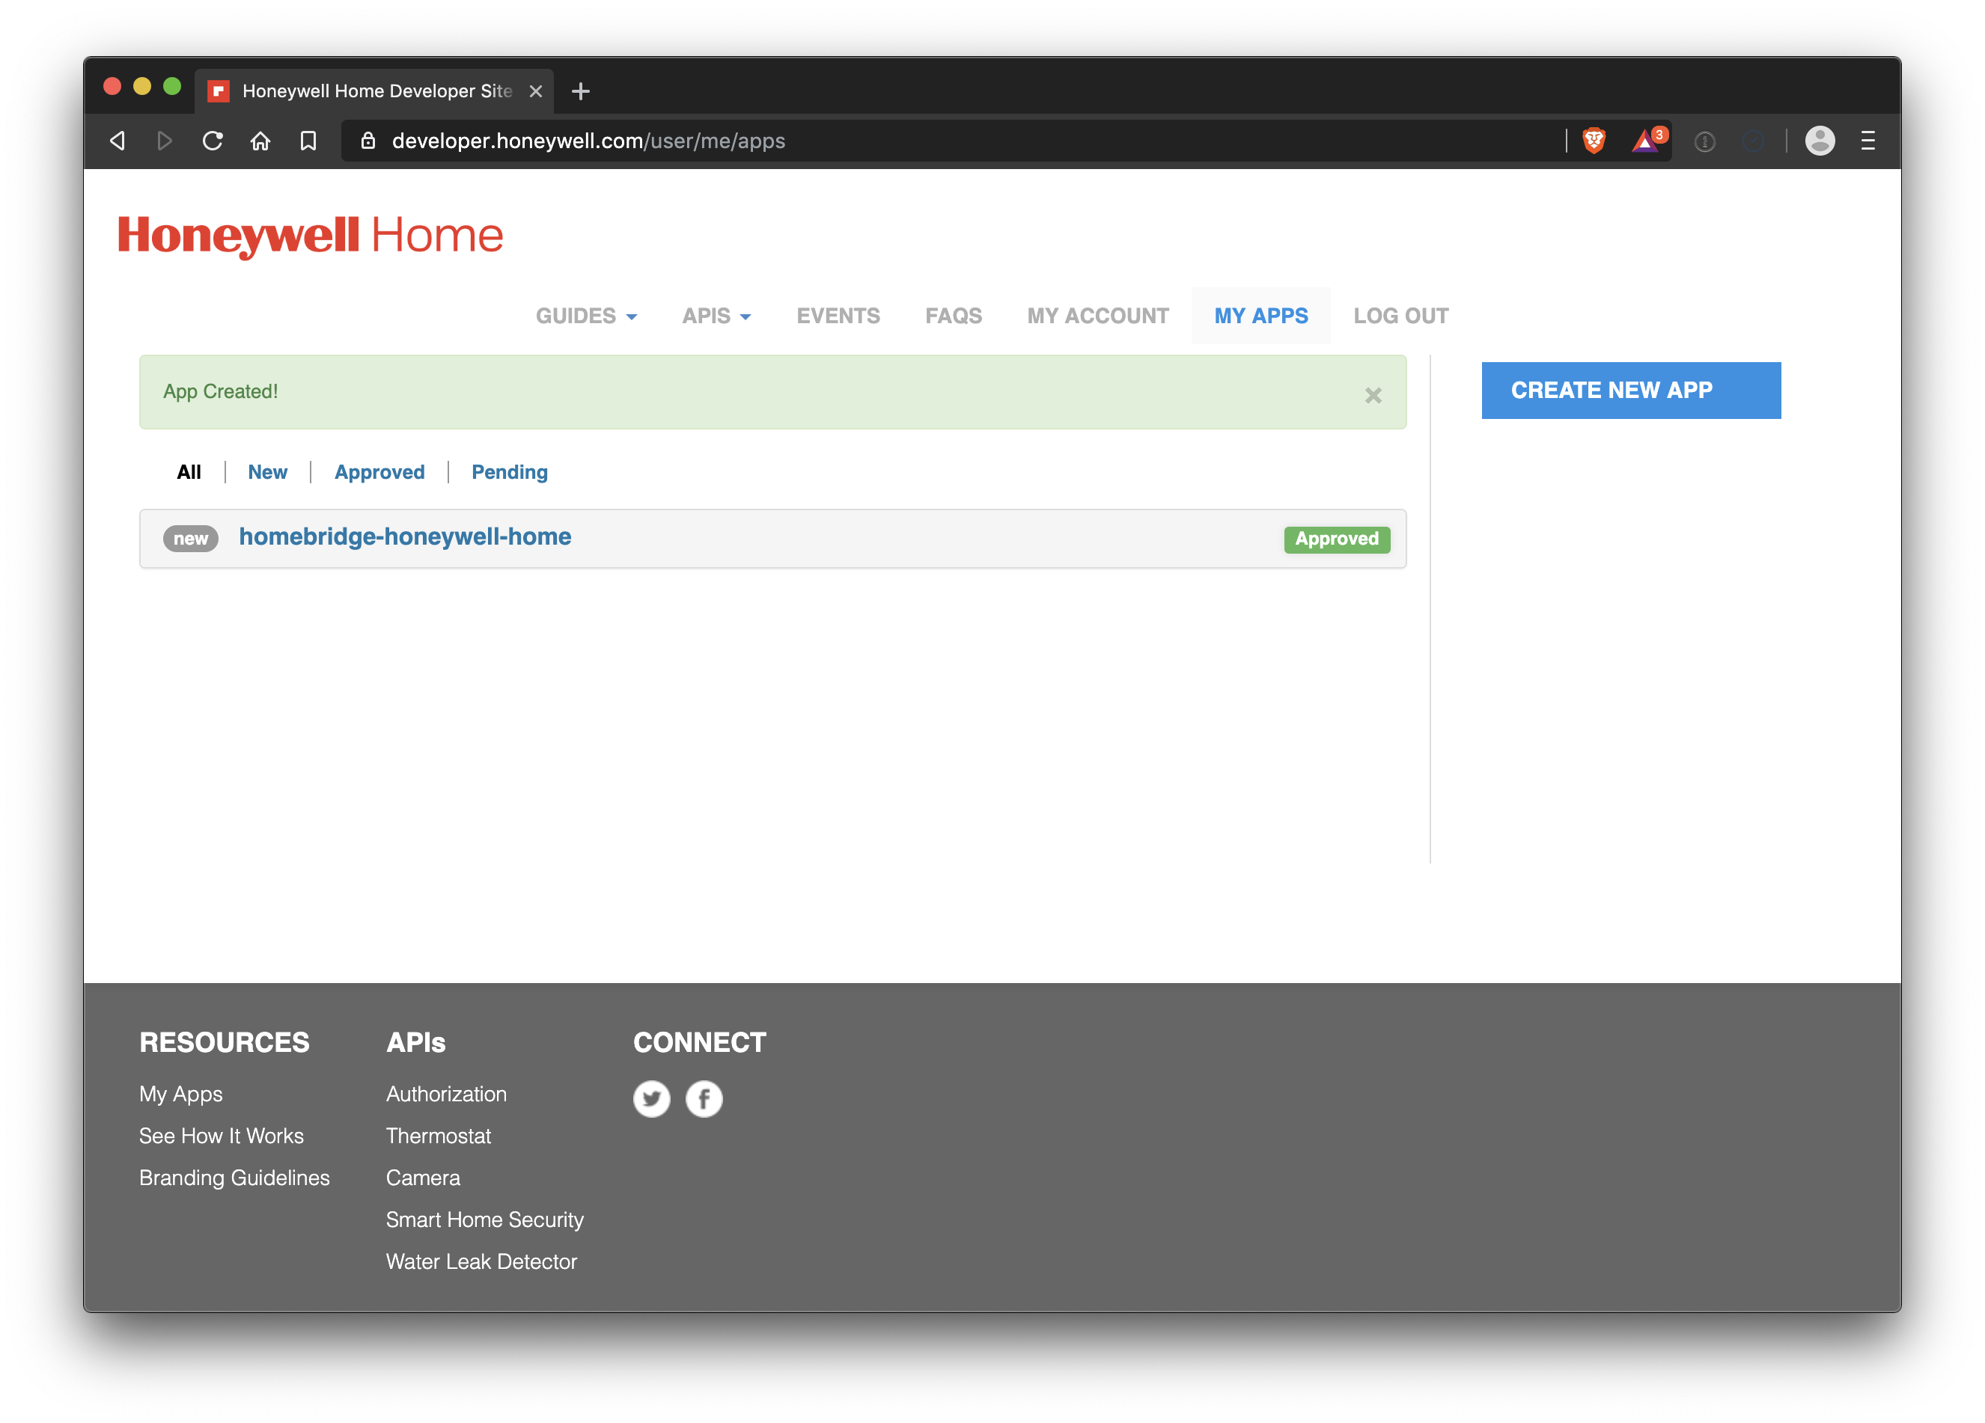1985x1423 pixels.
Task: Open Brave Rewards triangle icon
Action: 1645,141
